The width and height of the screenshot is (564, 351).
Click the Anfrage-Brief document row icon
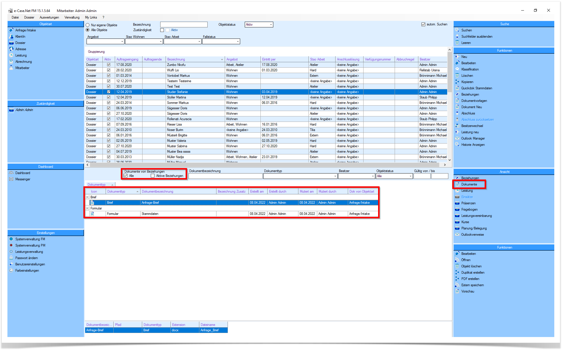click(x=92, y=203)
